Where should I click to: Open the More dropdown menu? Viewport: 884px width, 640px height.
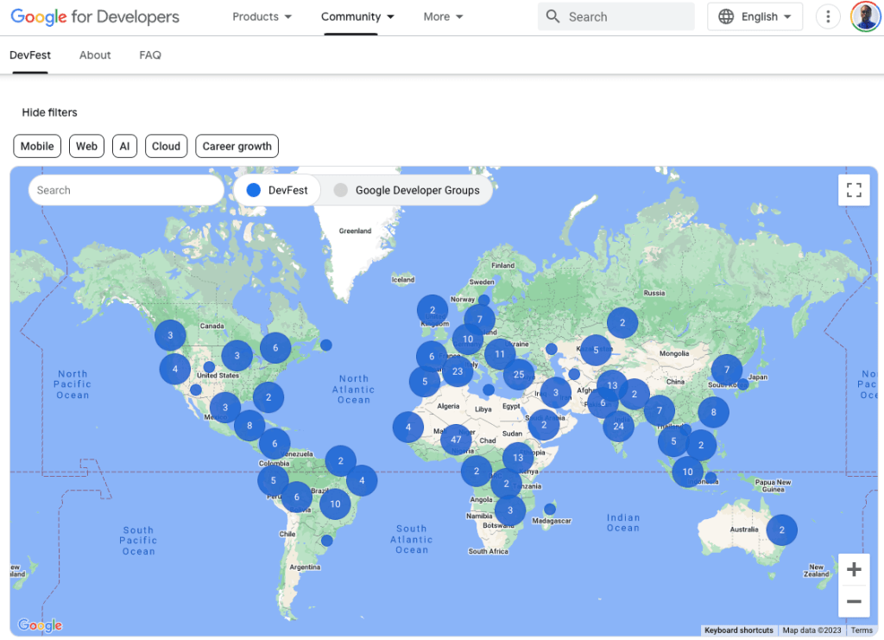[443, 17]
